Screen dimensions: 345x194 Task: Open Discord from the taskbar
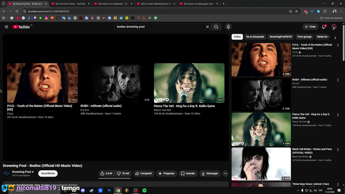point(83,190)
